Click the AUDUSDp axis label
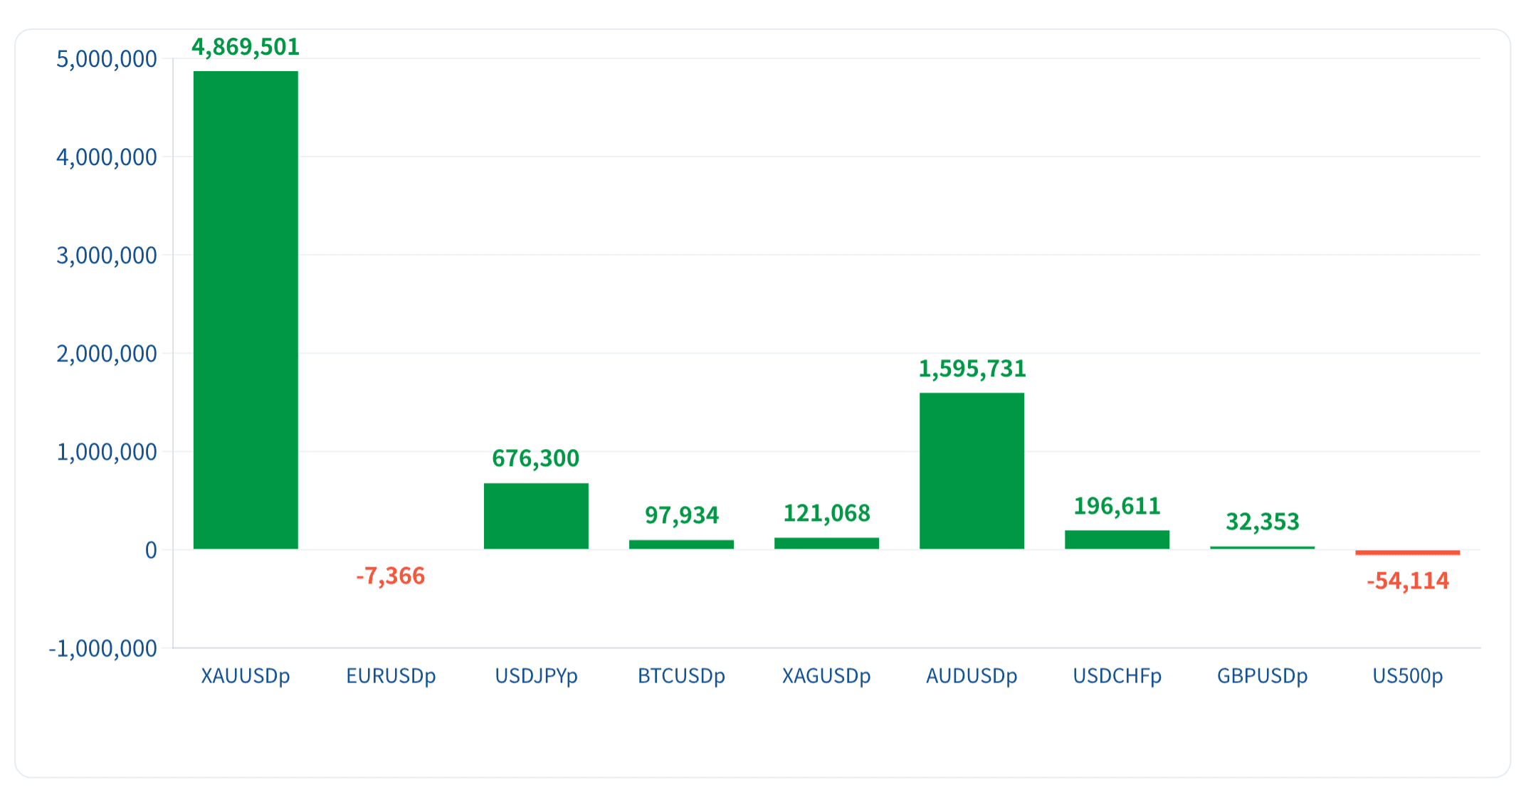Viewport: 1526px width, 807px height. [x=972, y=675]
